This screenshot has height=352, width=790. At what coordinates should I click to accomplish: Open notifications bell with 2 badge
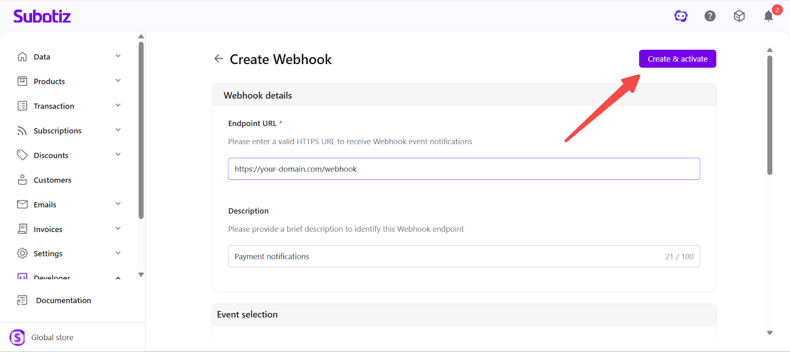tap(769, 16)
